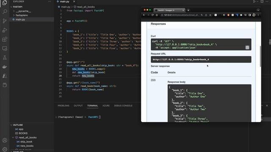
Task: Open Run and Debug view
Action: tap(5, 30)
